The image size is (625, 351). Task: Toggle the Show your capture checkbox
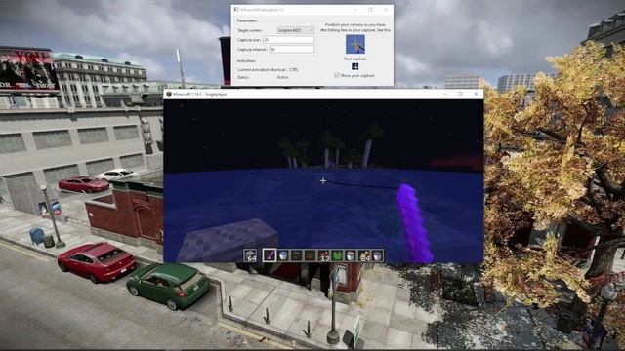[337, 75]
